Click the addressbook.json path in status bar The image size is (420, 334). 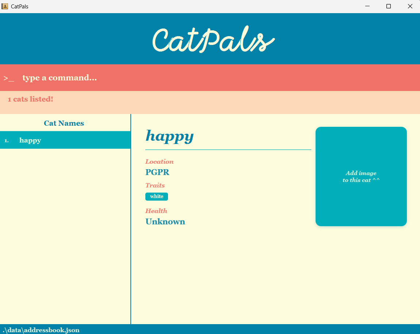click(40, 330)
